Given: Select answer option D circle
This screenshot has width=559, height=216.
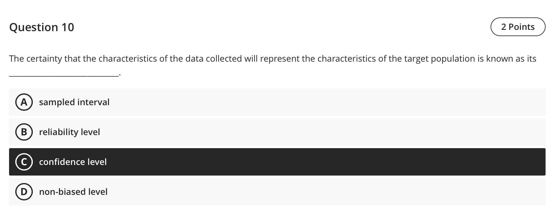Looking at the screenshot, I should coord(24,192).
